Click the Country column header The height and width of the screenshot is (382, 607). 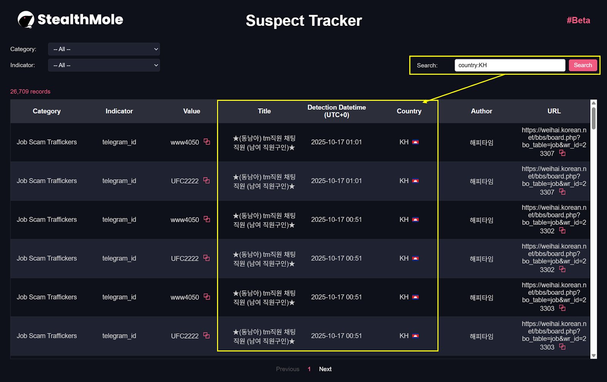409,111
